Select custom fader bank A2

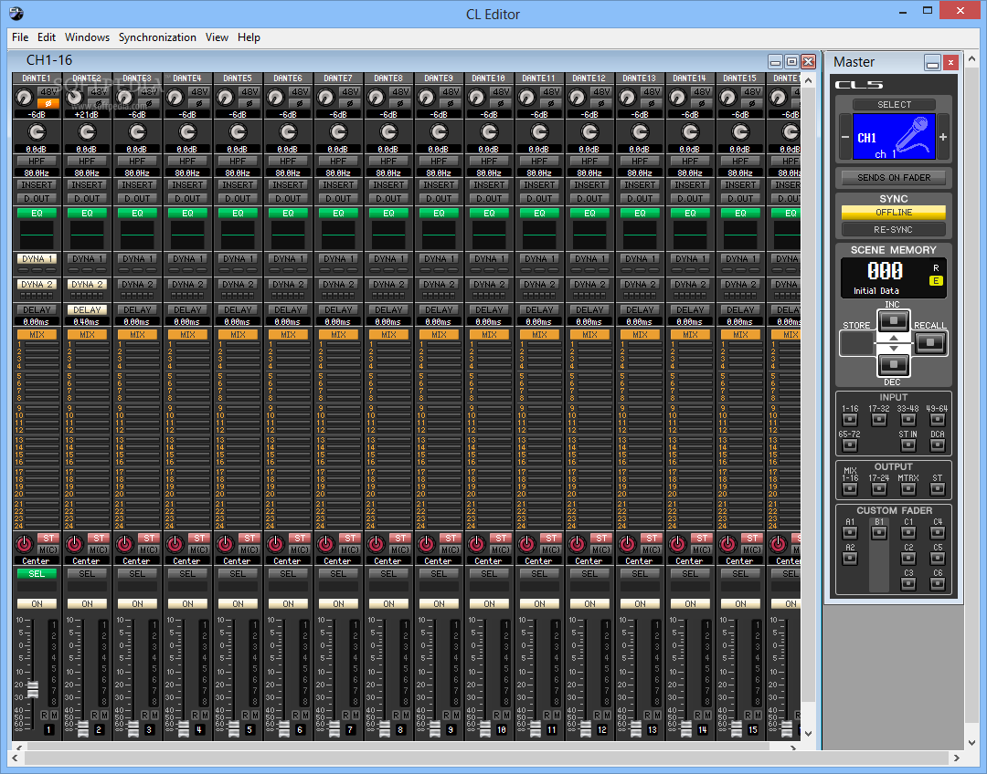coord(850,559)
